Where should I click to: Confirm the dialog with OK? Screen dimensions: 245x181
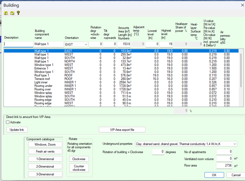tap(214, 175)
